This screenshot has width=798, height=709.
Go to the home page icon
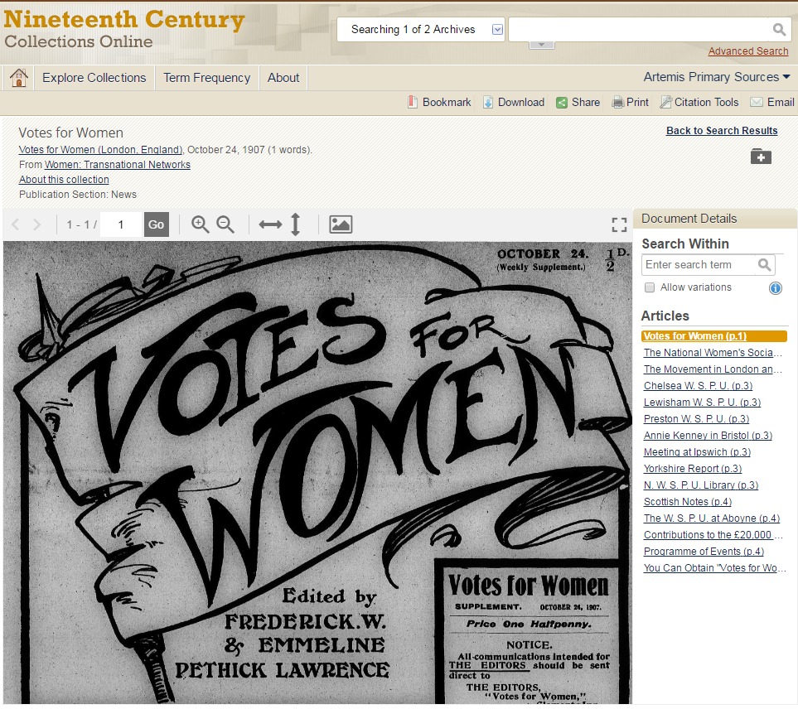(x=19, y=78)
